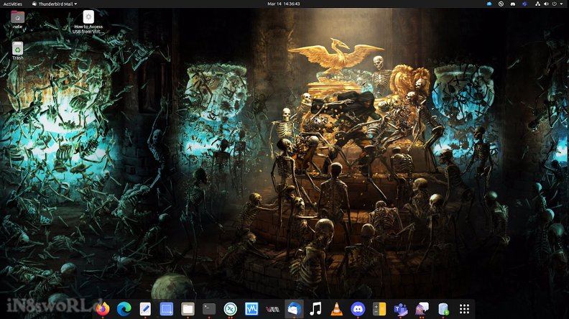The image size is (569, 319).
Task: Open the Trash desktop icon
Action: coord(17,50)
